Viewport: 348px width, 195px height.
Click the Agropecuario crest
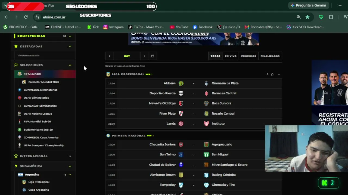pyautogui.click(x=206, y=145)
